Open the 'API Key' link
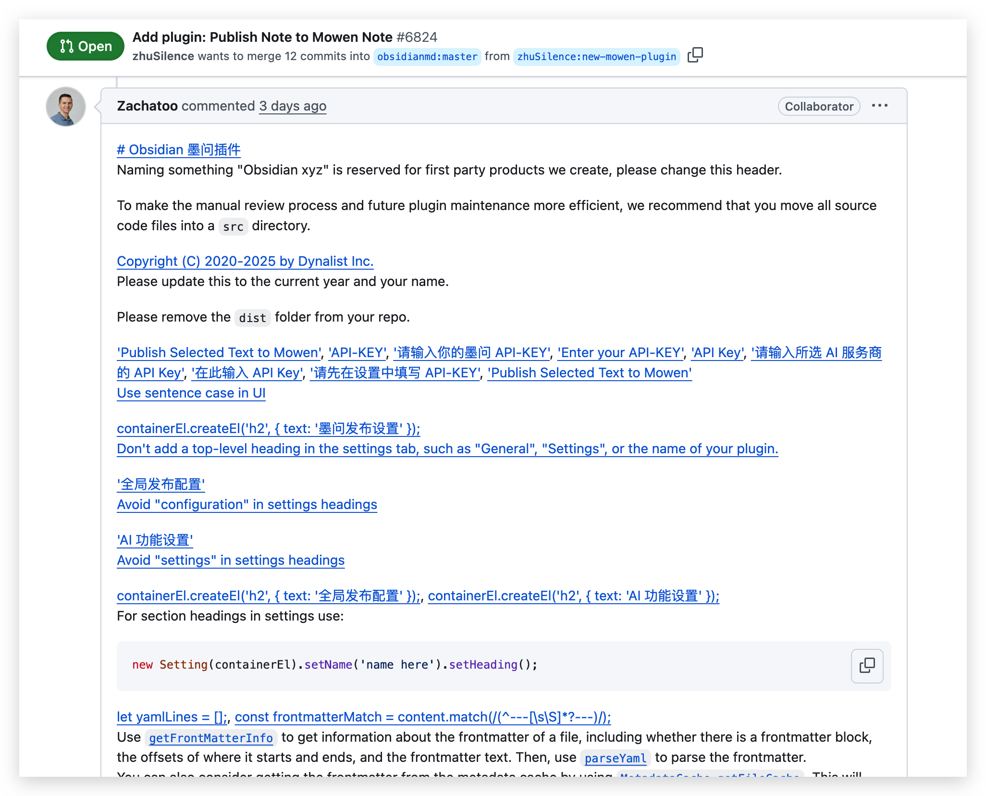 pos(718,353)
